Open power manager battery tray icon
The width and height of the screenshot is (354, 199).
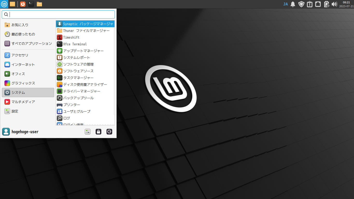[326, 4]
